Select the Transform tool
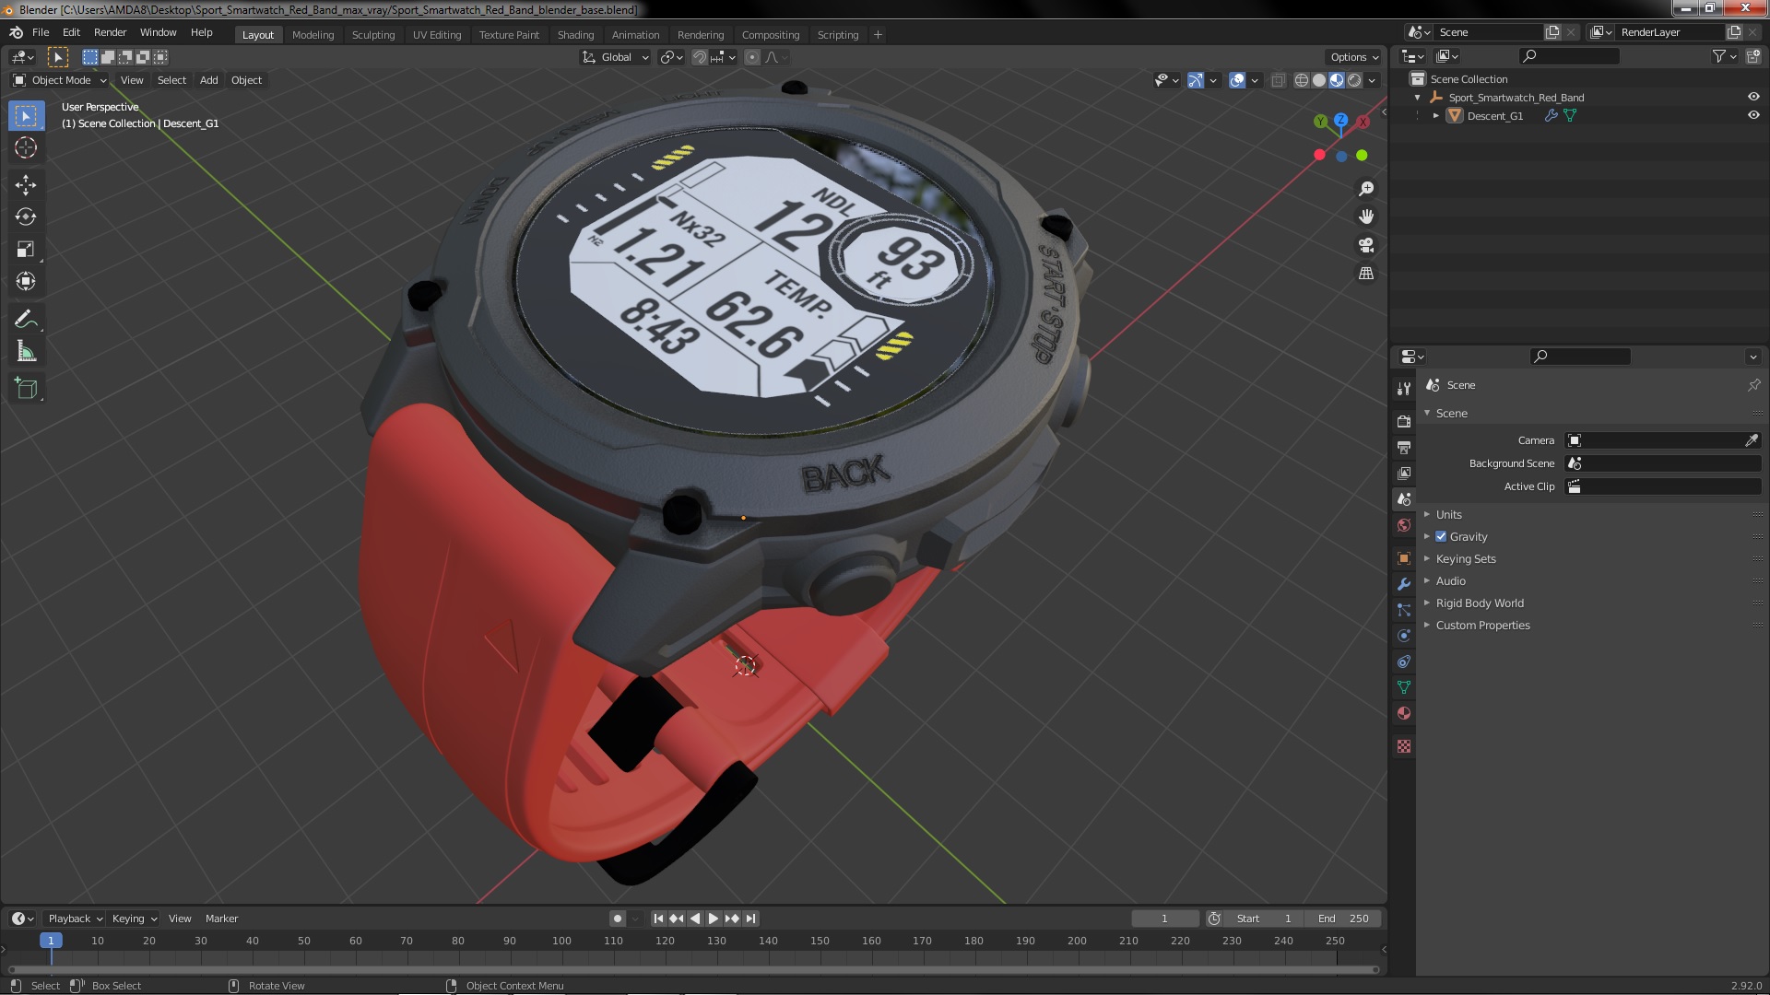 [26, 282]
